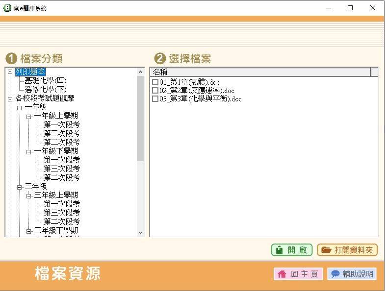Select the 一年級上學期 tree label
The image size is (385, 291).
pyautogui.click(x=56, y=116)
